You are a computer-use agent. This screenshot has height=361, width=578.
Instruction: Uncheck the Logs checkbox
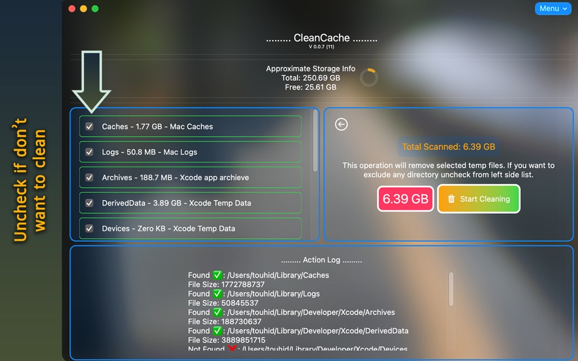pos(89,152)
